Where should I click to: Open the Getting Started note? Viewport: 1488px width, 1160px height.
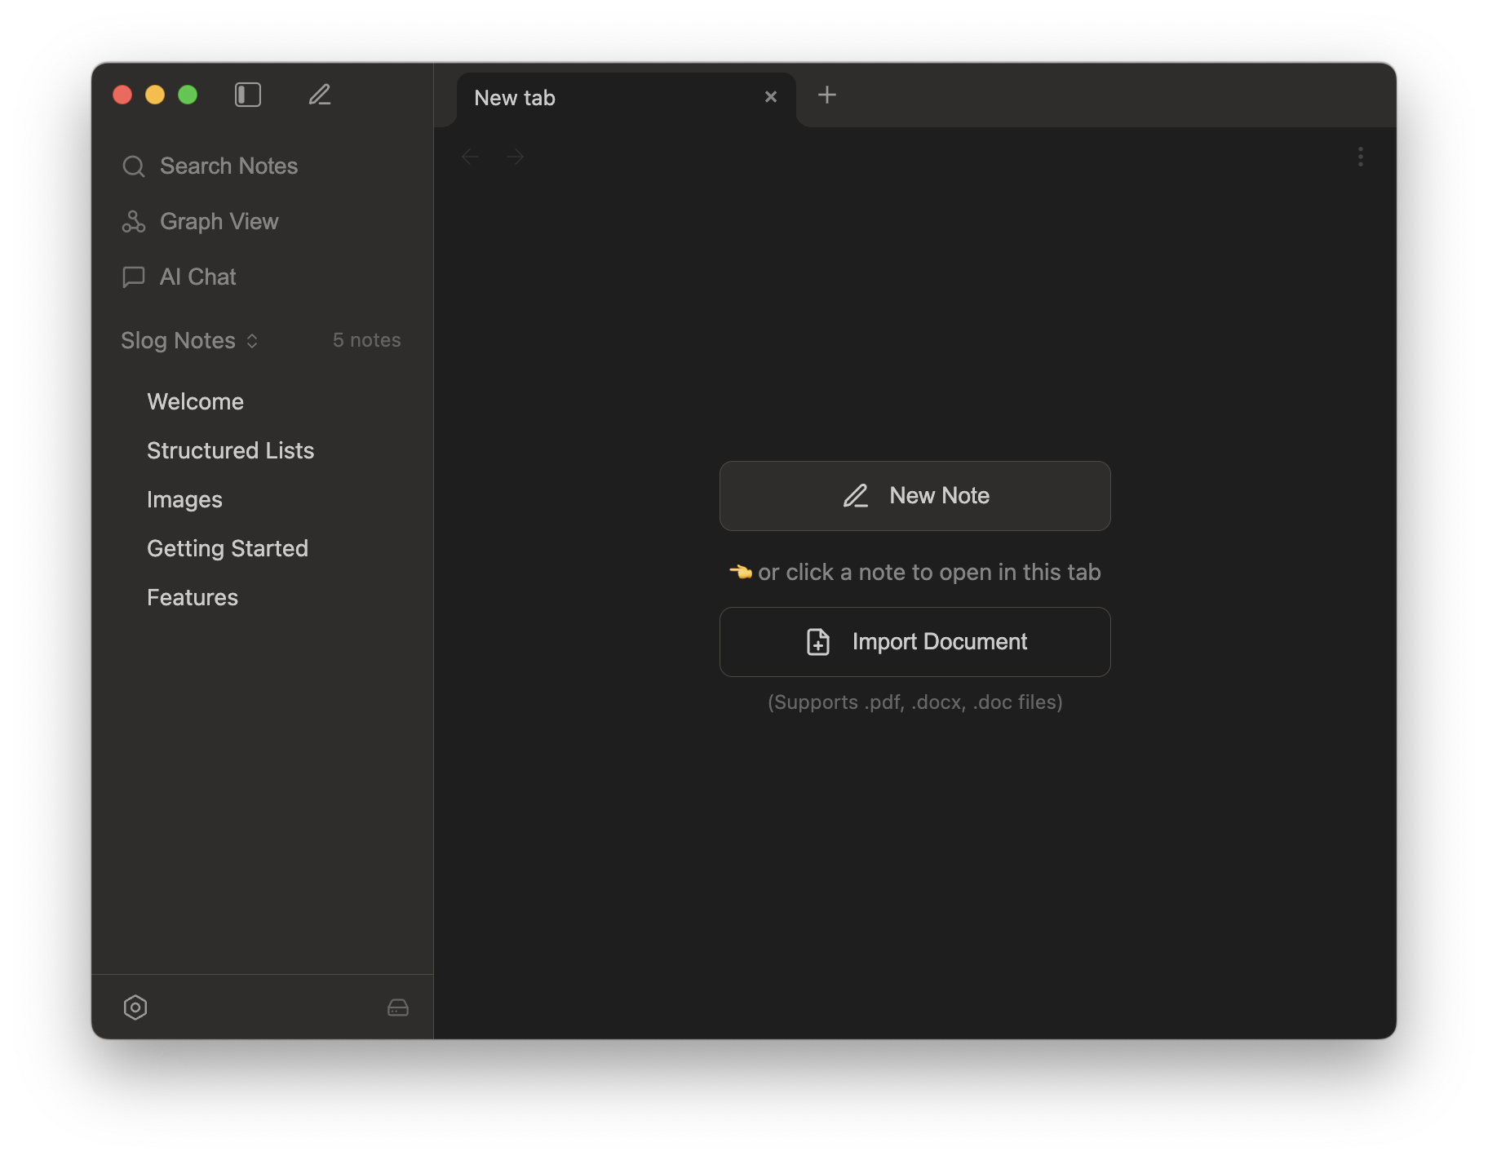228,548
